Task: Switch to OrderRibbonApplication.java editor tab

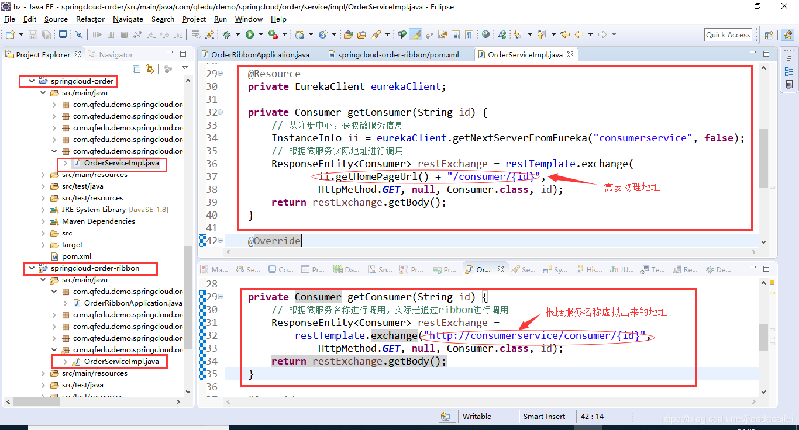Action: tap(256, 54)
